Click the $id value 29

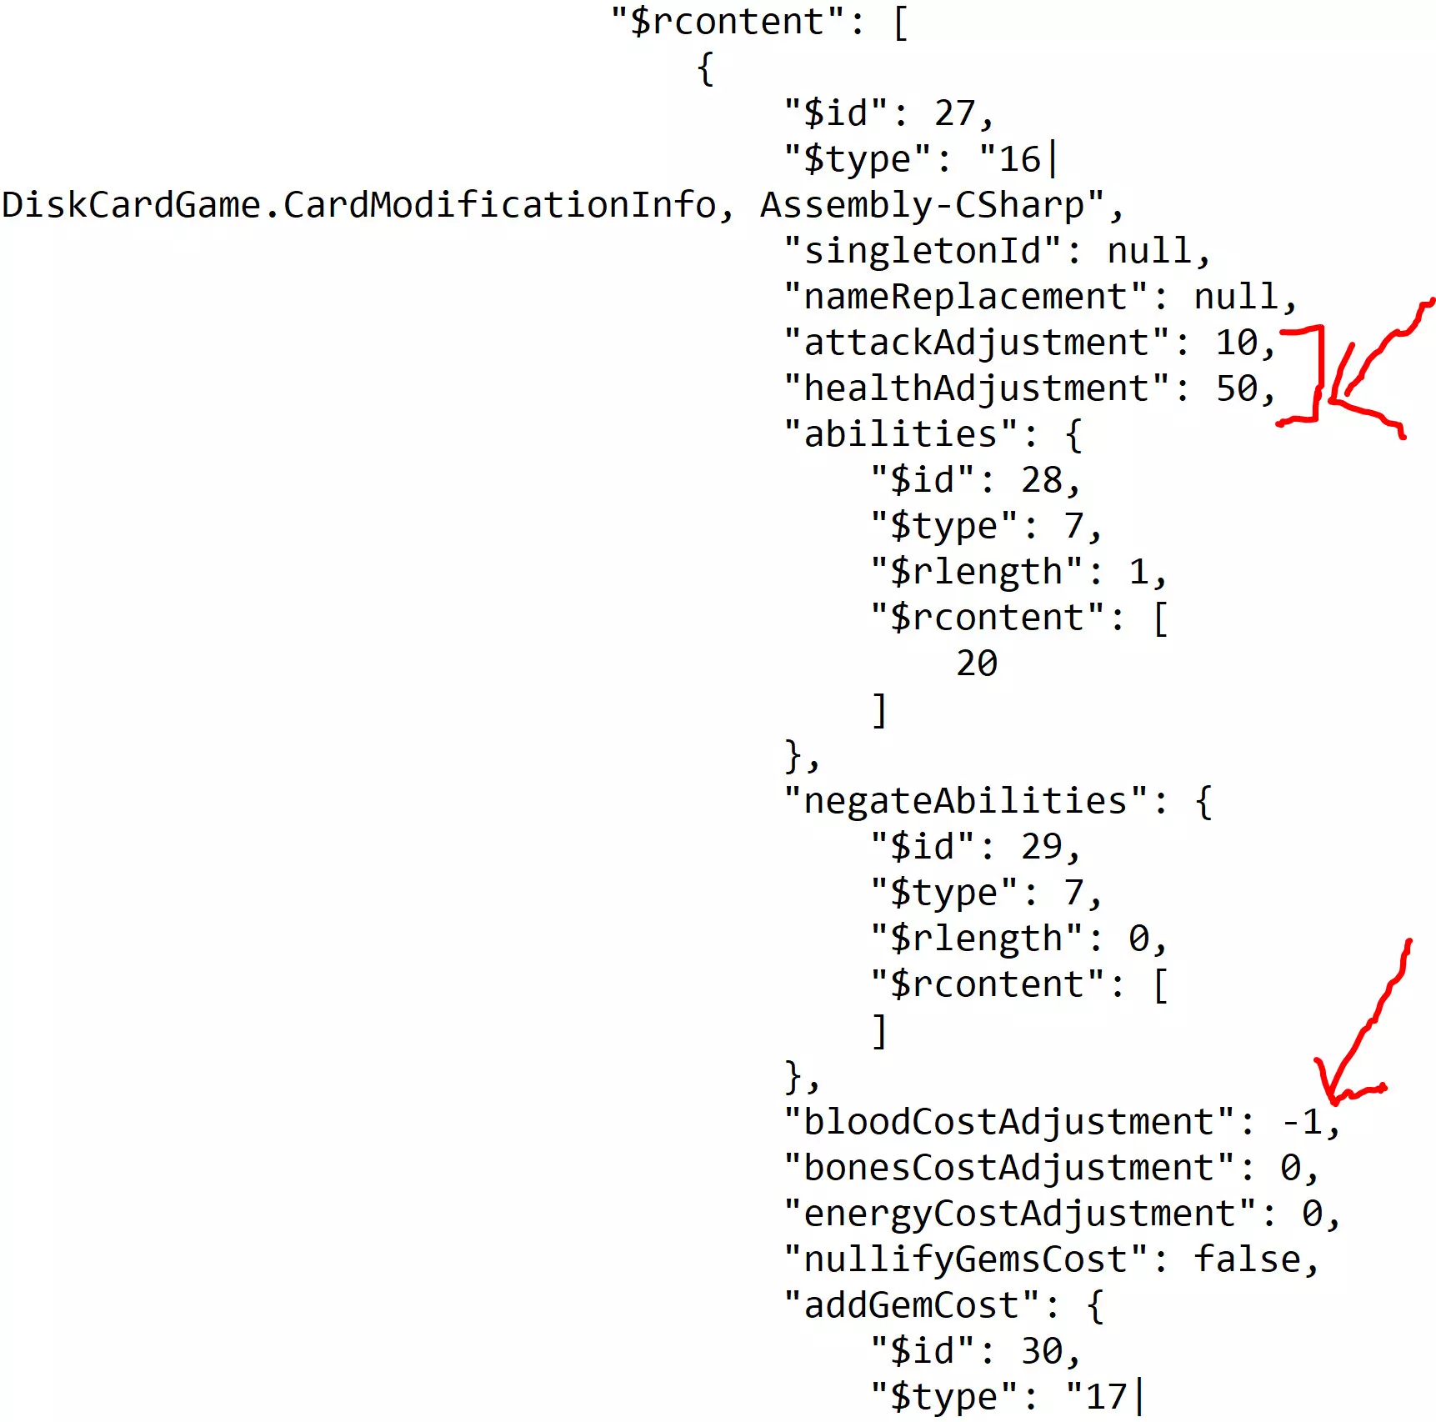pos(1042,847)
